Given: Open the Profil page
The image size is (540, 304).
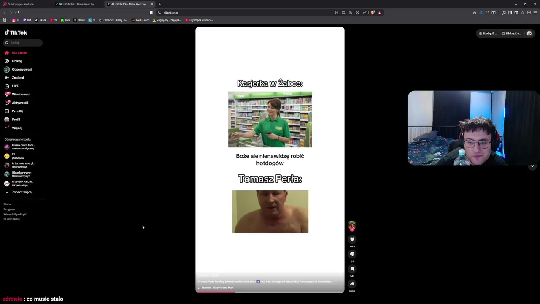Looking at the screenshot, I should 12,119.
